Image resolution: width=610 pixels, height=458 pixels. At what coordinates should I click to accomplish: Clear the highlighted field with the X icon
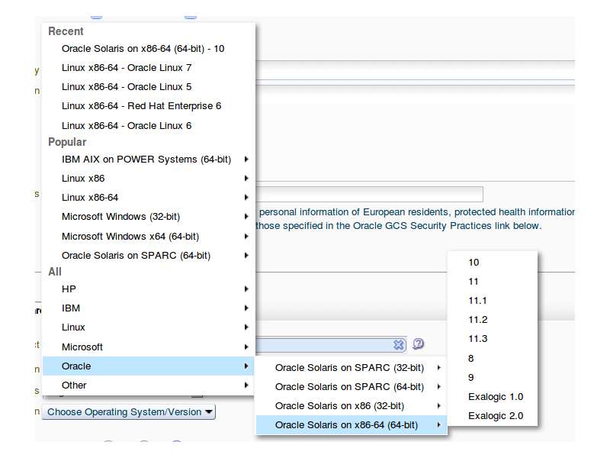(x=398, y=345)
